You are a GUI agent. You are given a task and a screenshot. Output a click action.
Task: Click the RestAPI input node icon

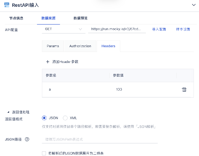coord(7,5)
